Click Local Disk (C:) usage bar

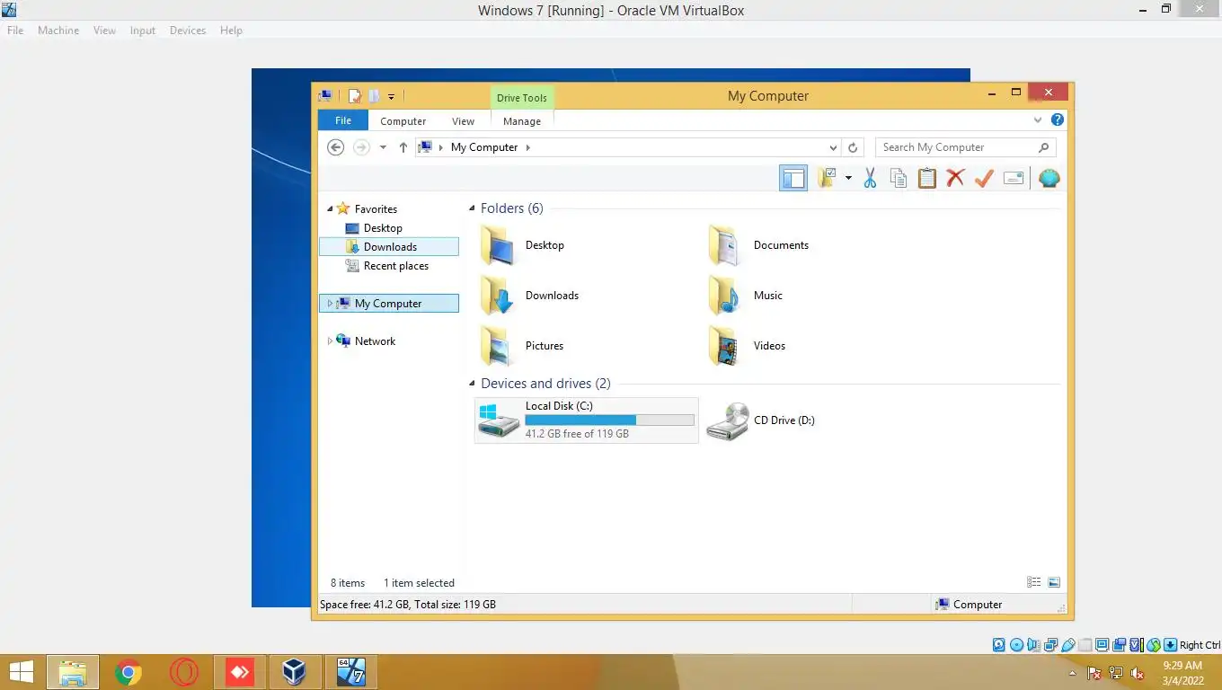coord(609,420)
